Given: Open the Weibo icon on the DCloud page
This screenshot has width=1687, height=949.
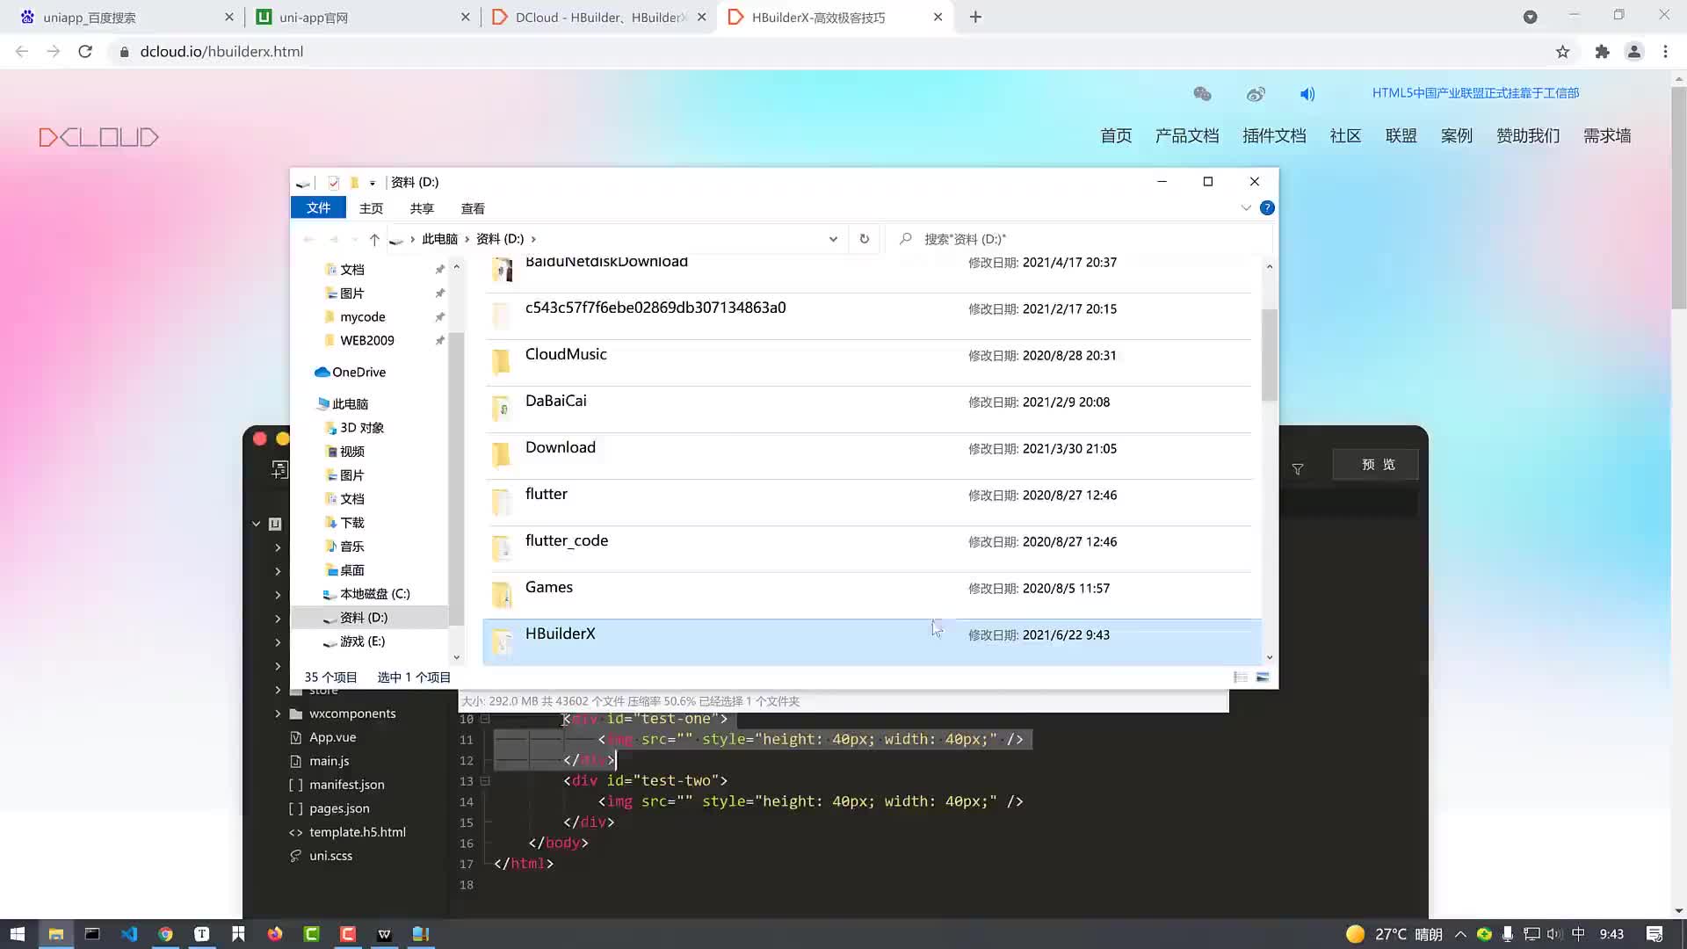Looking at the screenshot, I should click(x=1256, y=93).
